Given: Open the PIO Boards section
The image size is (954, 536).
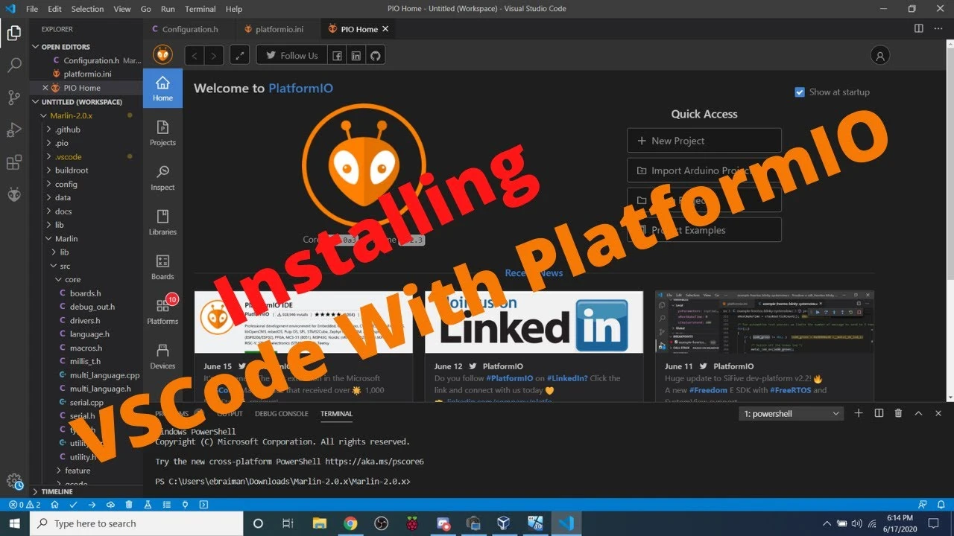Looking at the screenshot, I should (x=162, y=268).
